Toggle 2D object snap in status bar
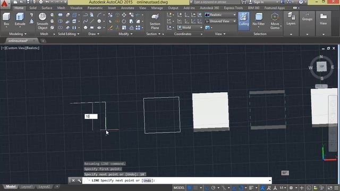 [241, 188]
